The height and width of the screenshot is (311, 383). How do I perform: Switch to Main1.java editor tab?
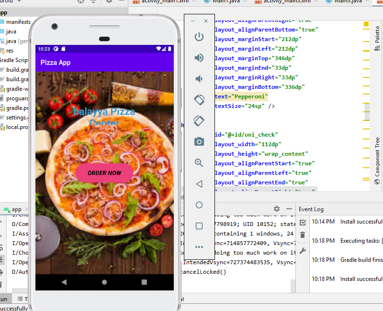226,1
